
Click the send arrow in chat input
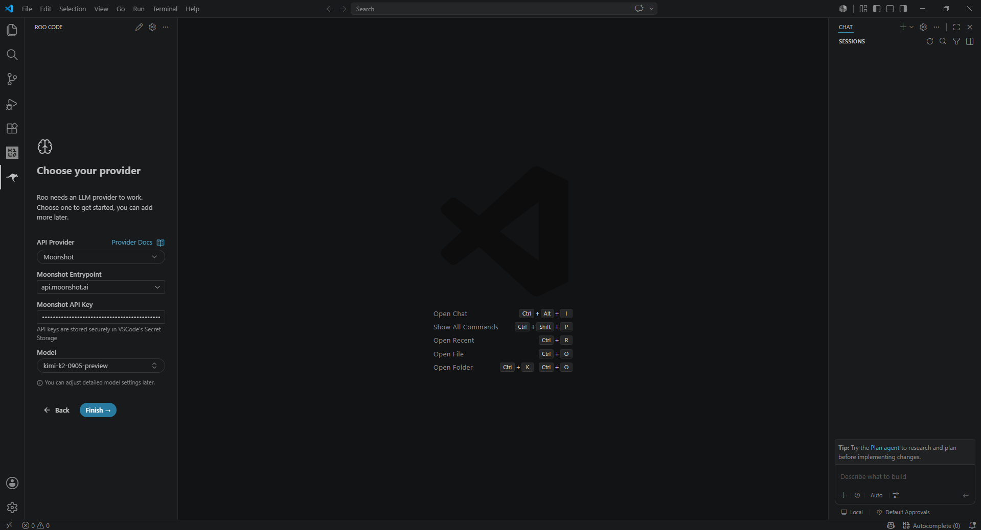point(966,495)
